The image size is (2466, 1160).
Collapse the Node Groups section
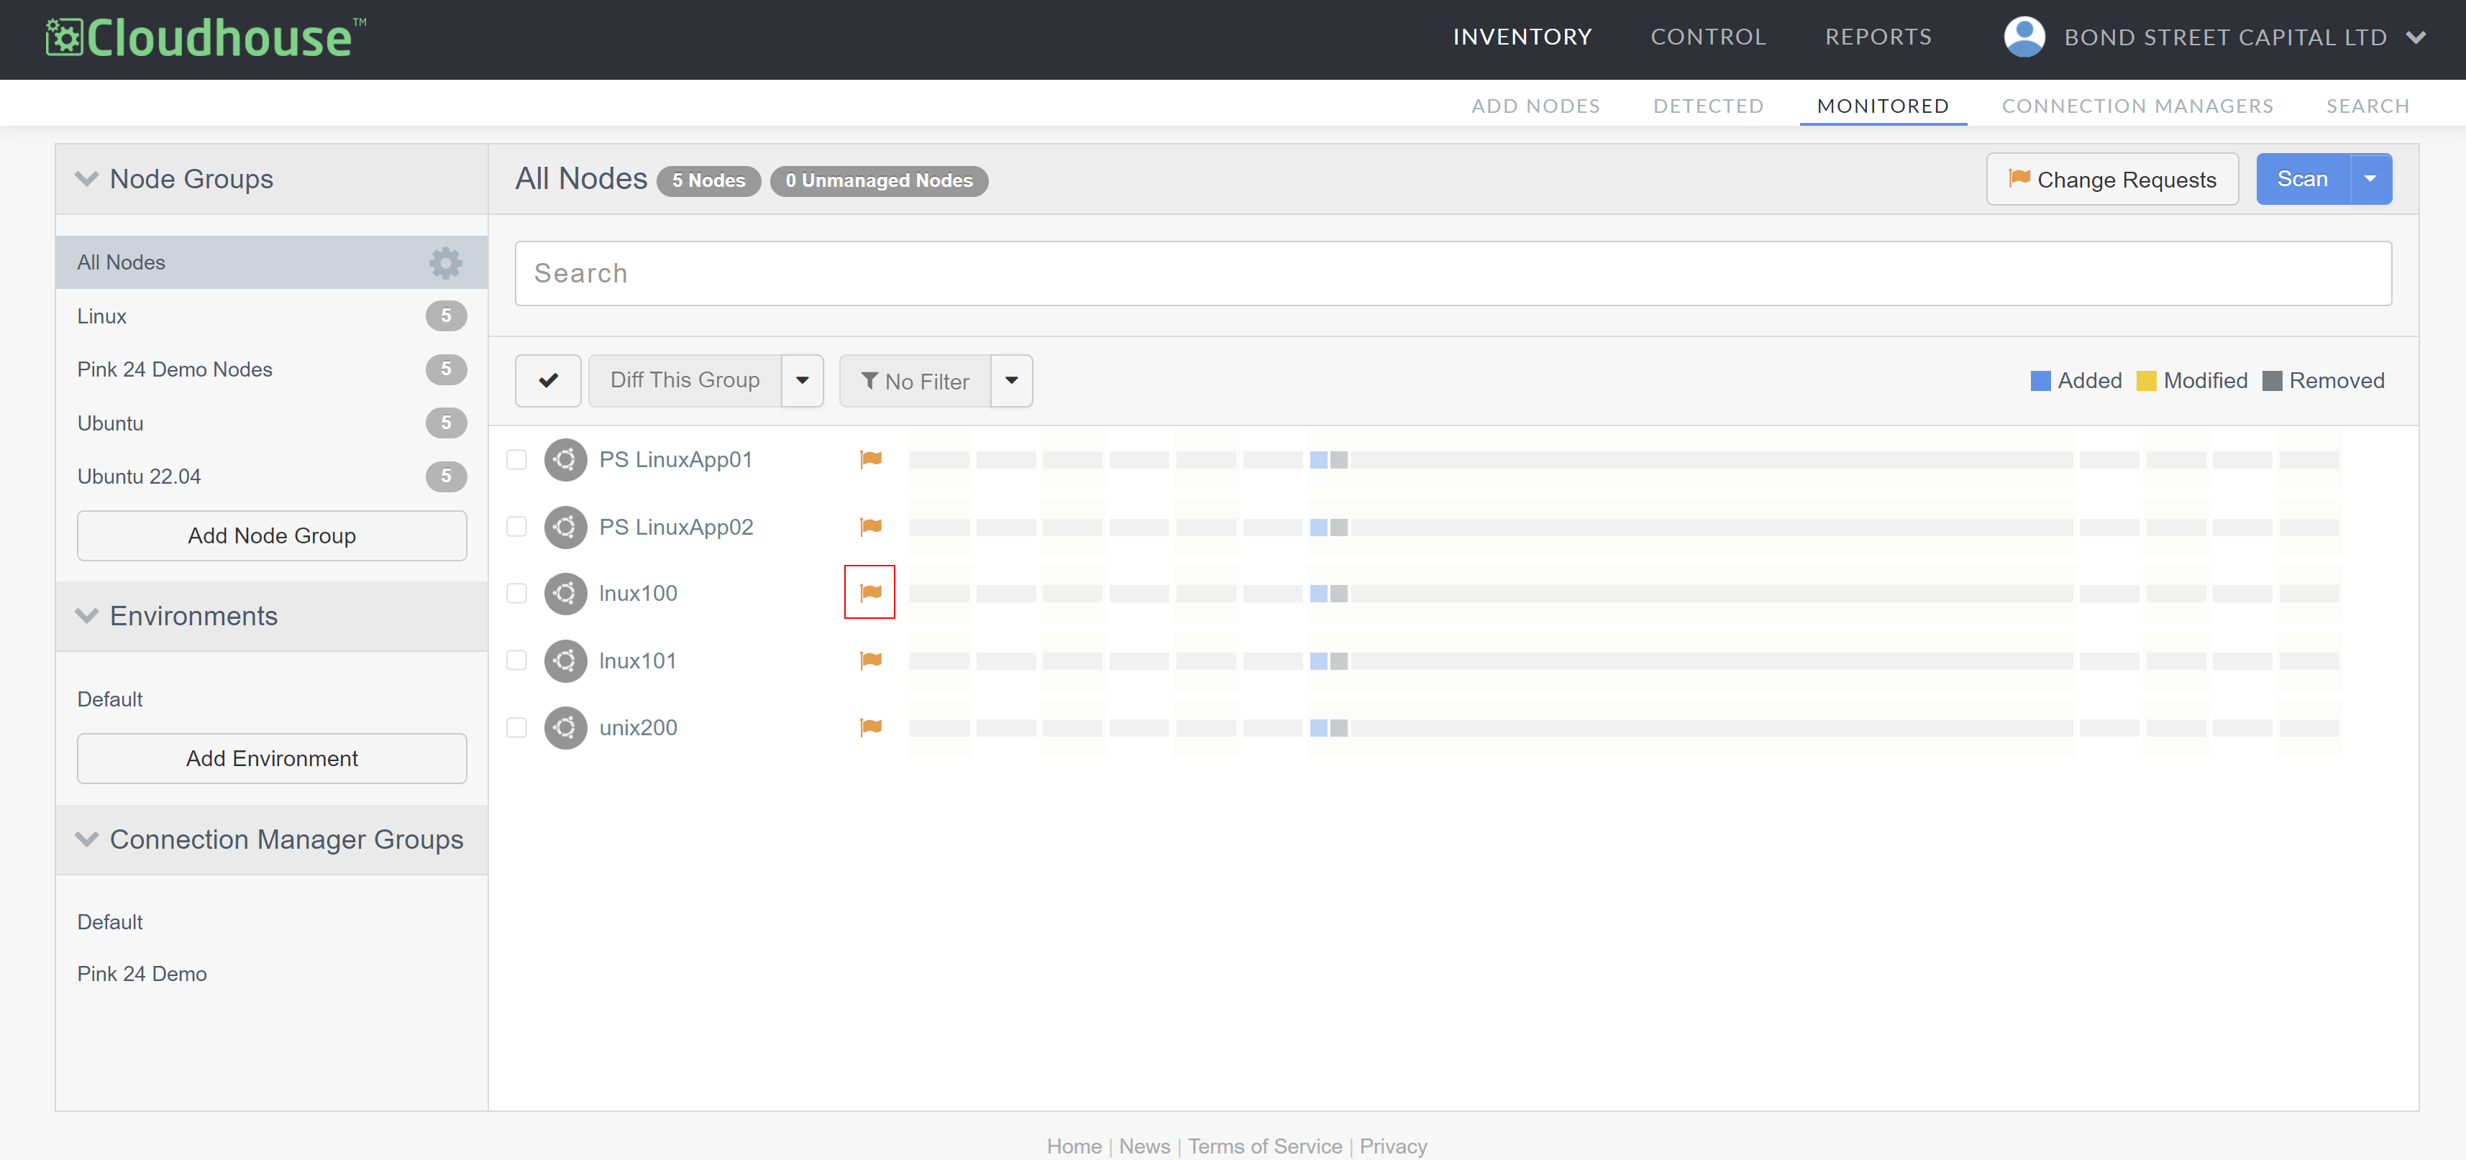87,179
